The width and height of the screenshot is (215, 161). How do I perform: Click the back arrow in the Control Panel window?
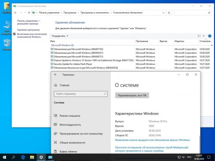click(15, 13)
